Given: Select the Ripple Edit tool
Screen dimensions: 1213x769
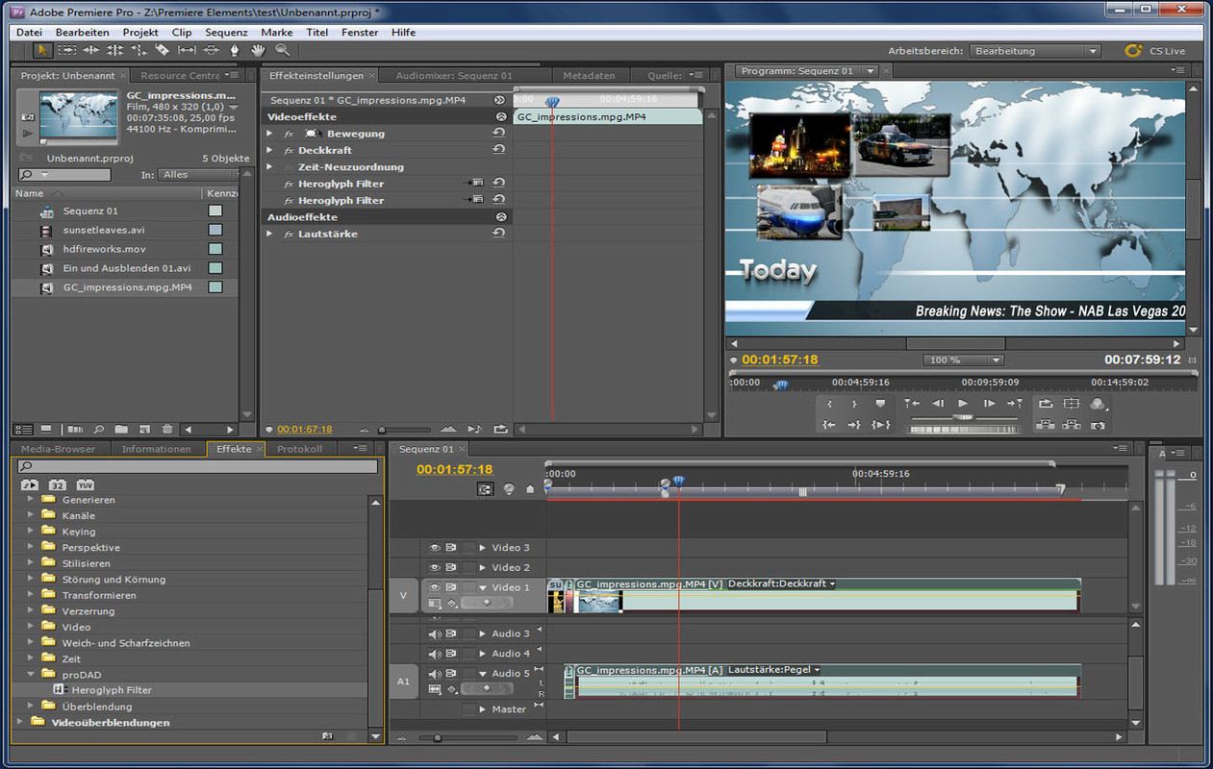Looking at the screenshot, I should [91, 50].
